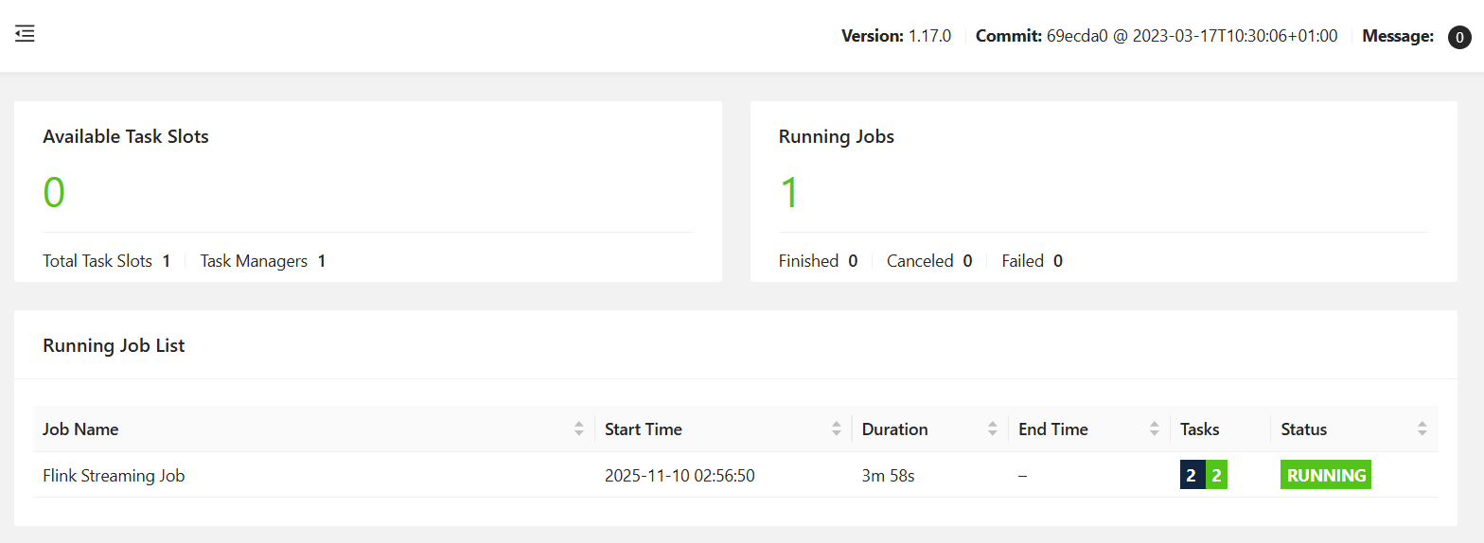
Task: Toggle the sidebar menu fold icon
Action: point(25,34)
